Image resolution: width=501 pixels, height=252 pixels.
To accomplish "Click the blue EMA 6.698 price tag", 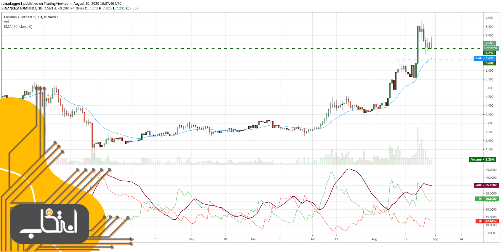I will (485, 58).
